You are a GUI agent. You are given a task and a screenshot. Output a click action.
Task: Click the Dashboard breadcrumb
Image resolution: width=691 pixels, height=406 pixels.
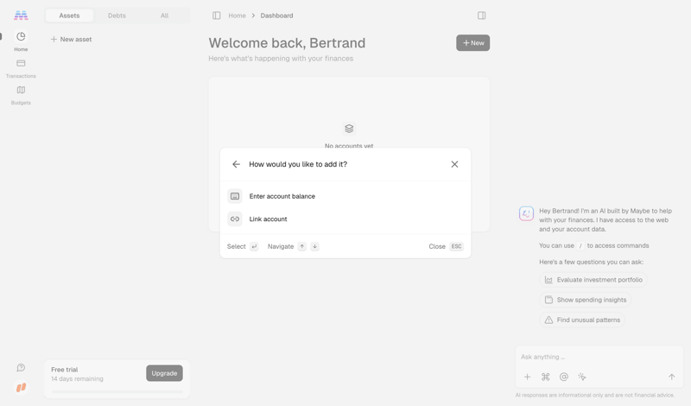[x=276, y=16]
